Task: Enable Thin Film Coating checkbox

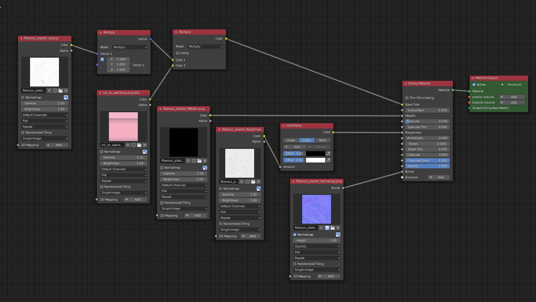Action: (407, 98)
